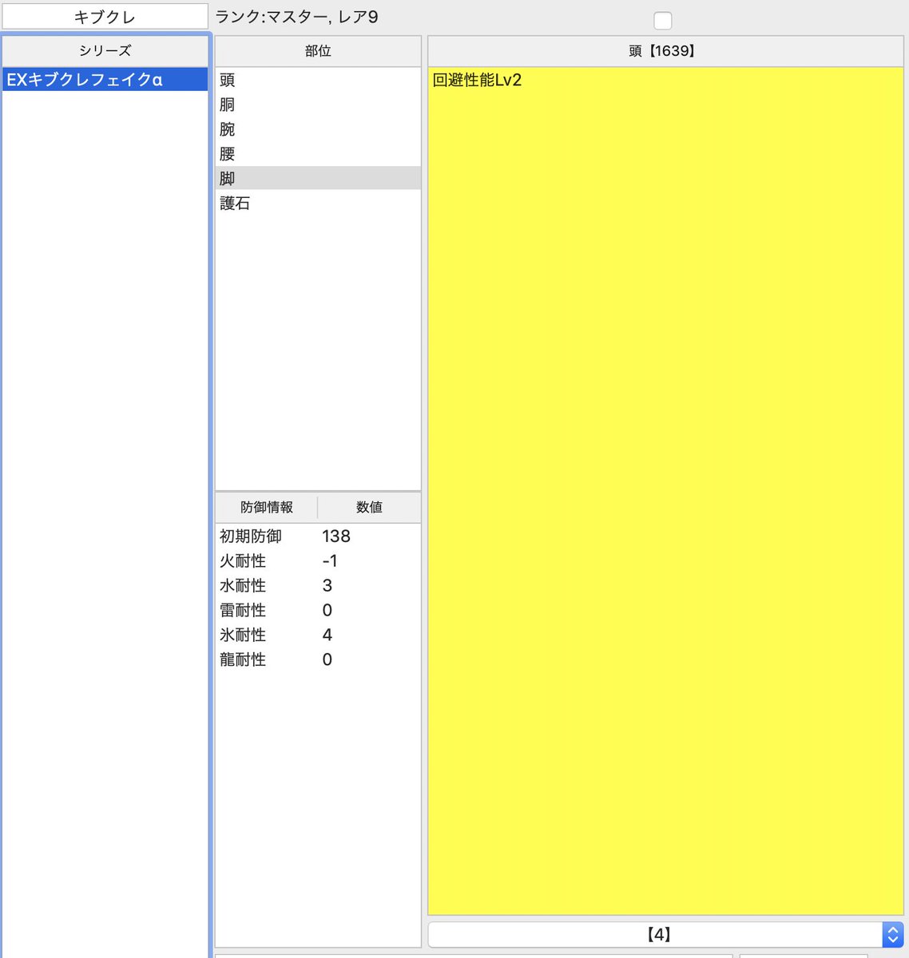Click the 初期防御 row
The width and height of the screenshot is (909, 958).
(x=318, y=536)
